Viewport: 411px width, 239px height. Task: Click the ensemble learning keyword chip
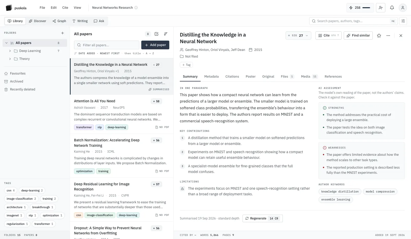pos(336,200)
